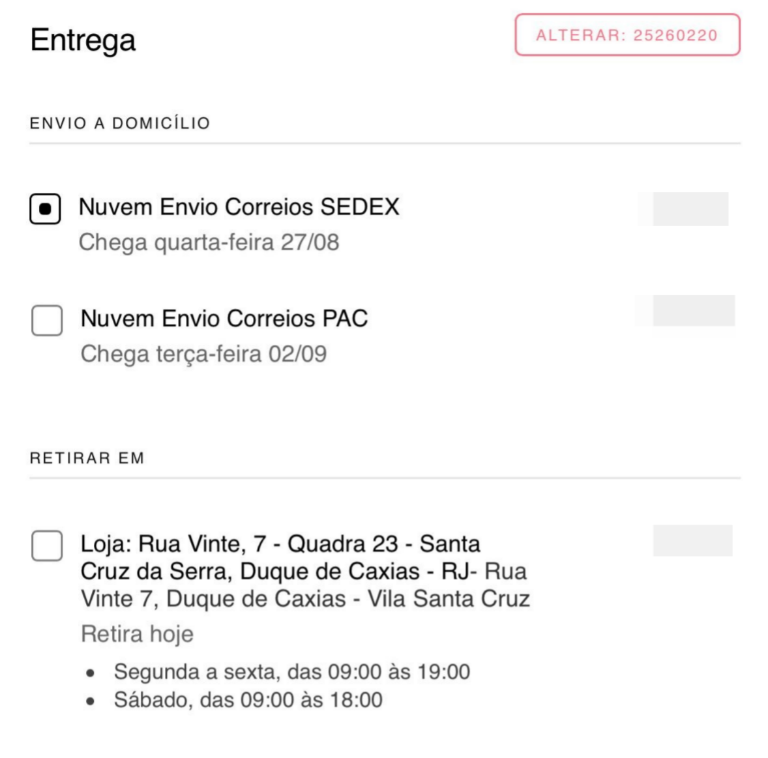Viewport: 768px width, 758px height.
Task: Select the Nuvem Envio Correios PAC radio button
Action: tap(47, 320)
